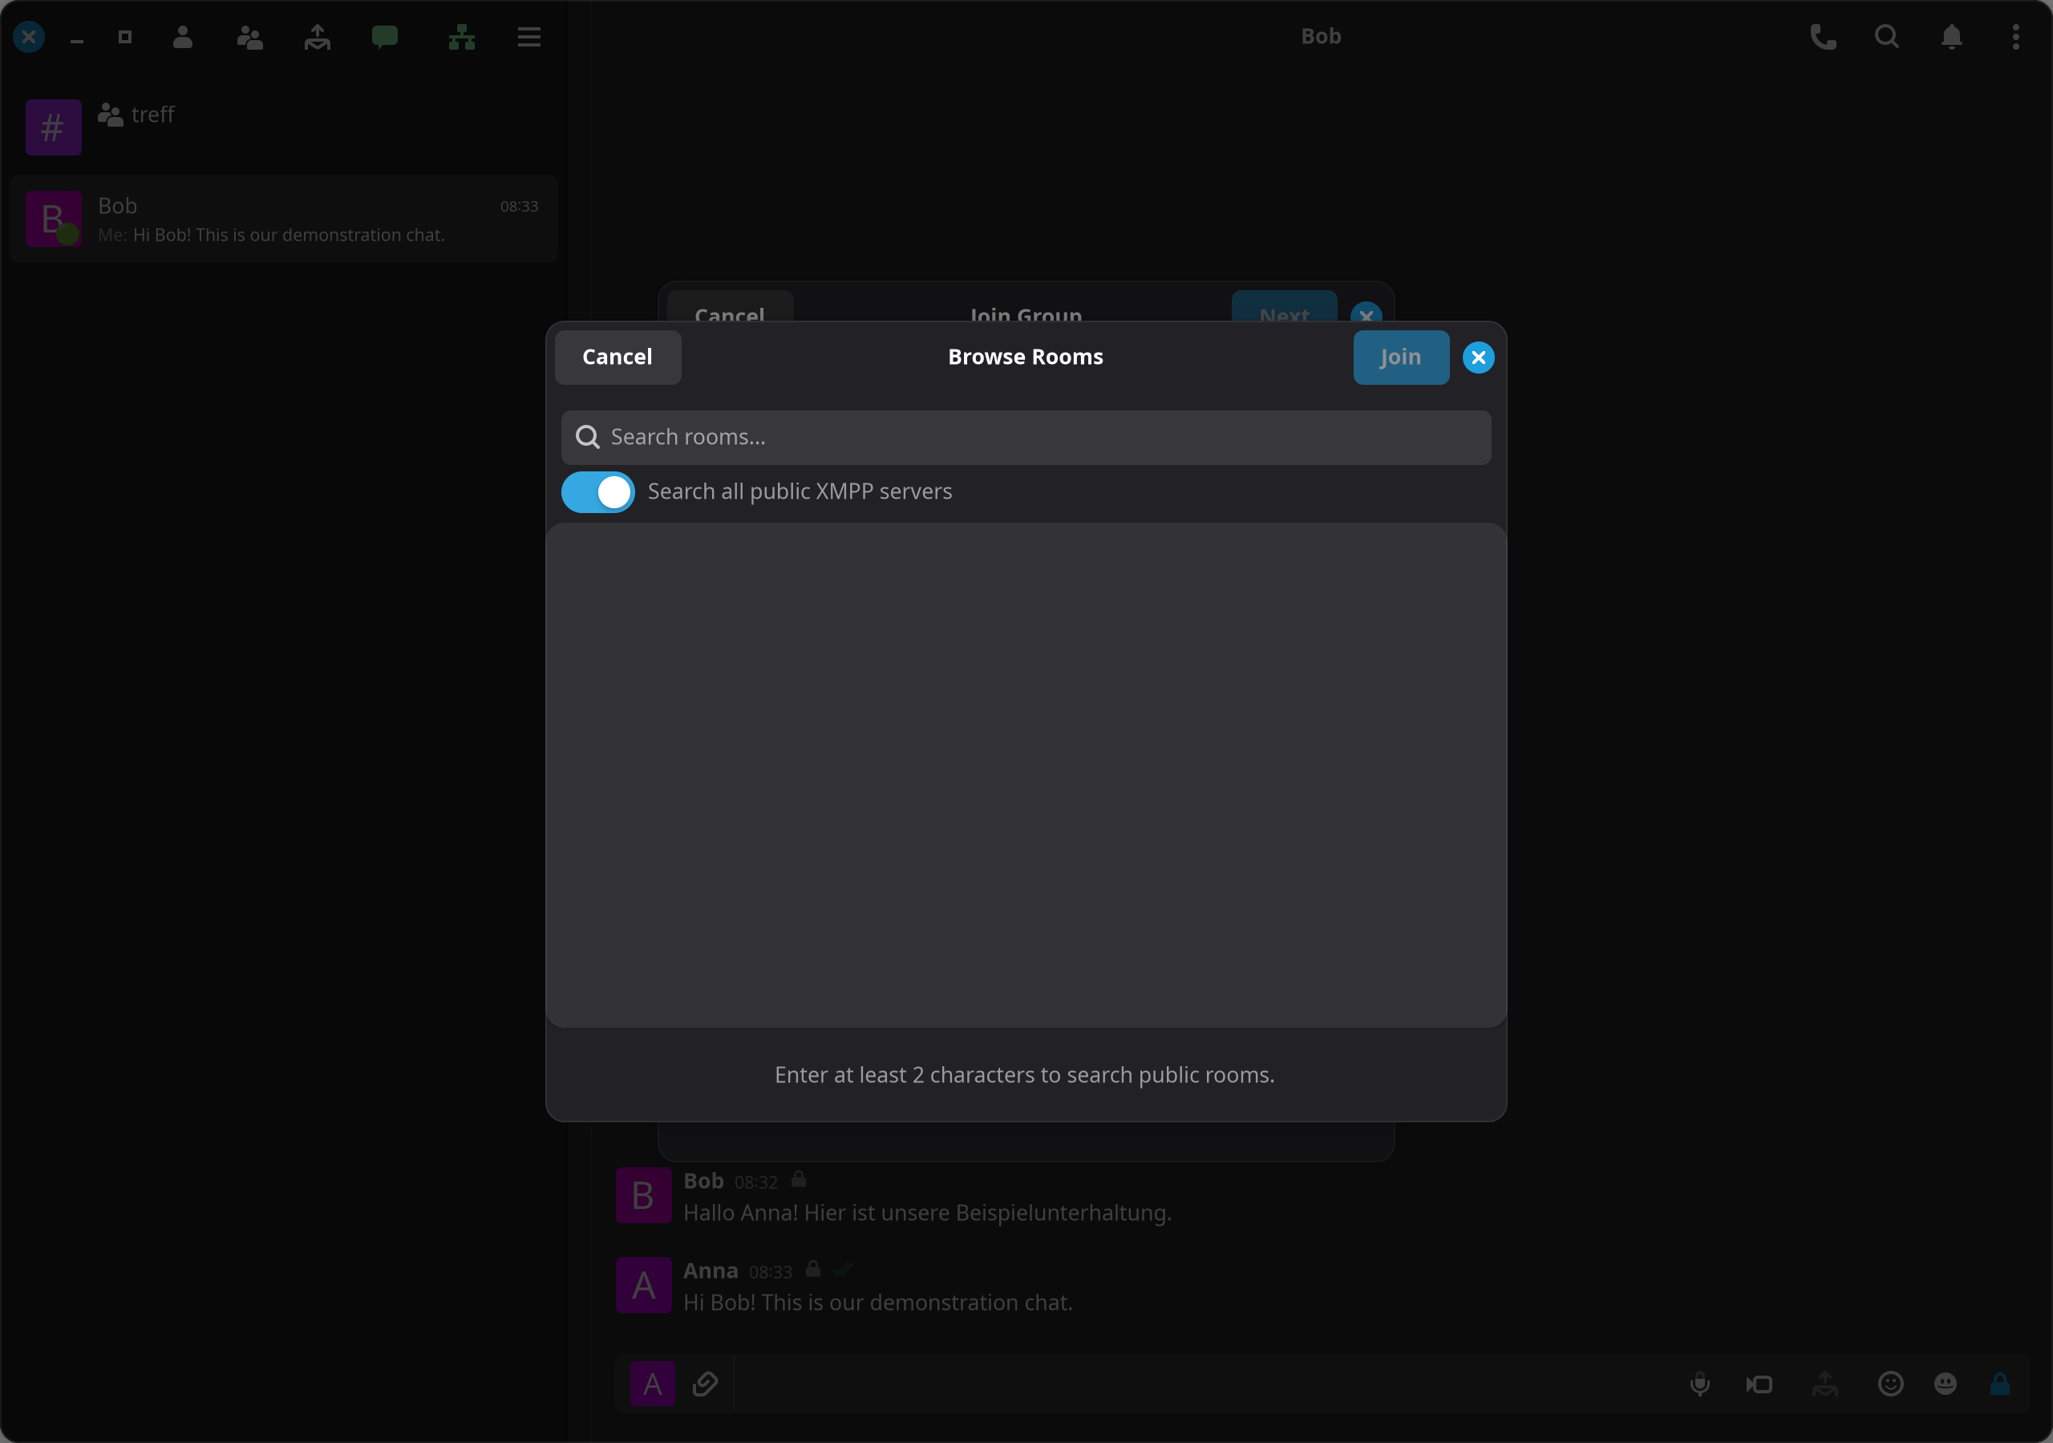Toggle Search all public XMPP servers switch
Viewport: 2053px width, 1443px height.
[x=597, y=491]
